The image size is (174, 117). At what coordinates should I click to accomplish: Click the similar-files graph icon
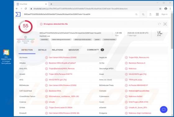165,24
